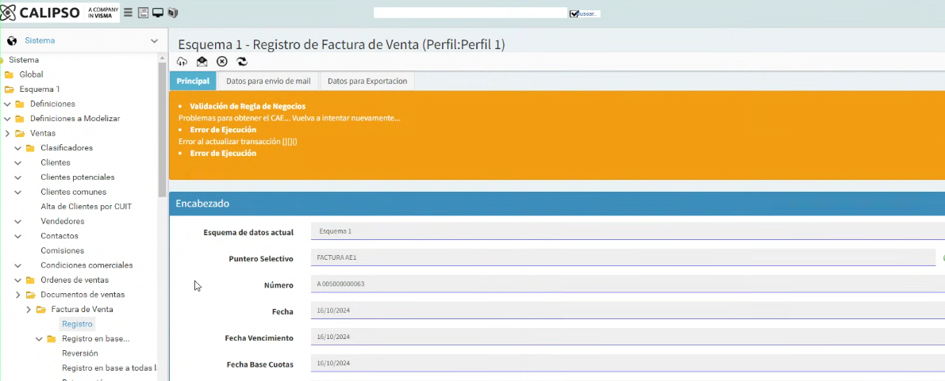Click the Global folder icon

point(9,74)
